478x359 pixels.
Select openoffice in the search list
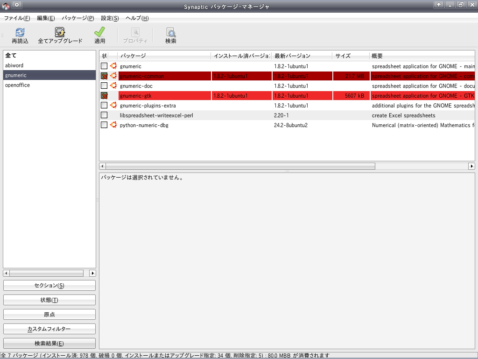pyautogui.click(x=49, y=85)
